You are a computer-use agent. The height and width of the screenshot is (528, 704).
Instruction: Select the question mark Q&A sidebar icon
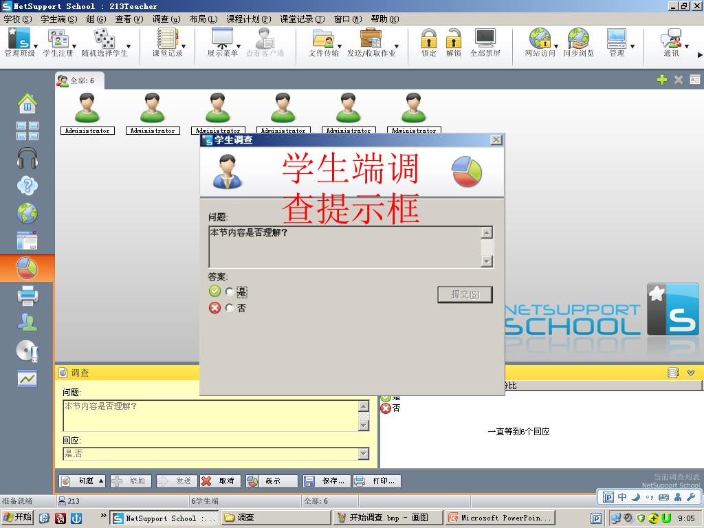(x=27, y=186)
